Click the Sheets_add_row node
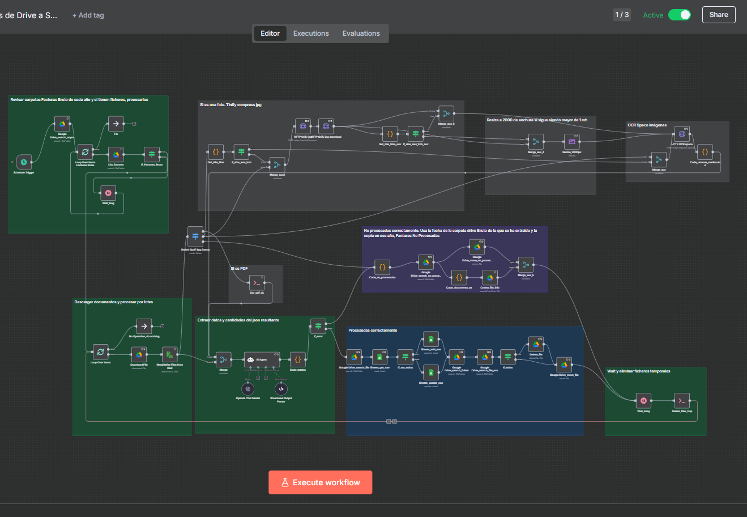This screenshot has height=517, width=747. [x=431, y=340]
